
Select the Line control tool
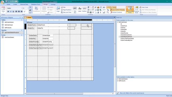point(91,7)
